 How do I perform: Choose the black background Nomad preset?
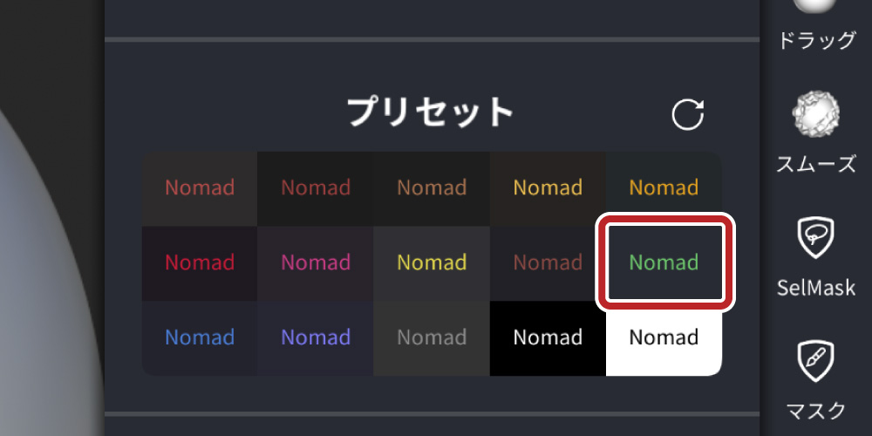point(548,337)
